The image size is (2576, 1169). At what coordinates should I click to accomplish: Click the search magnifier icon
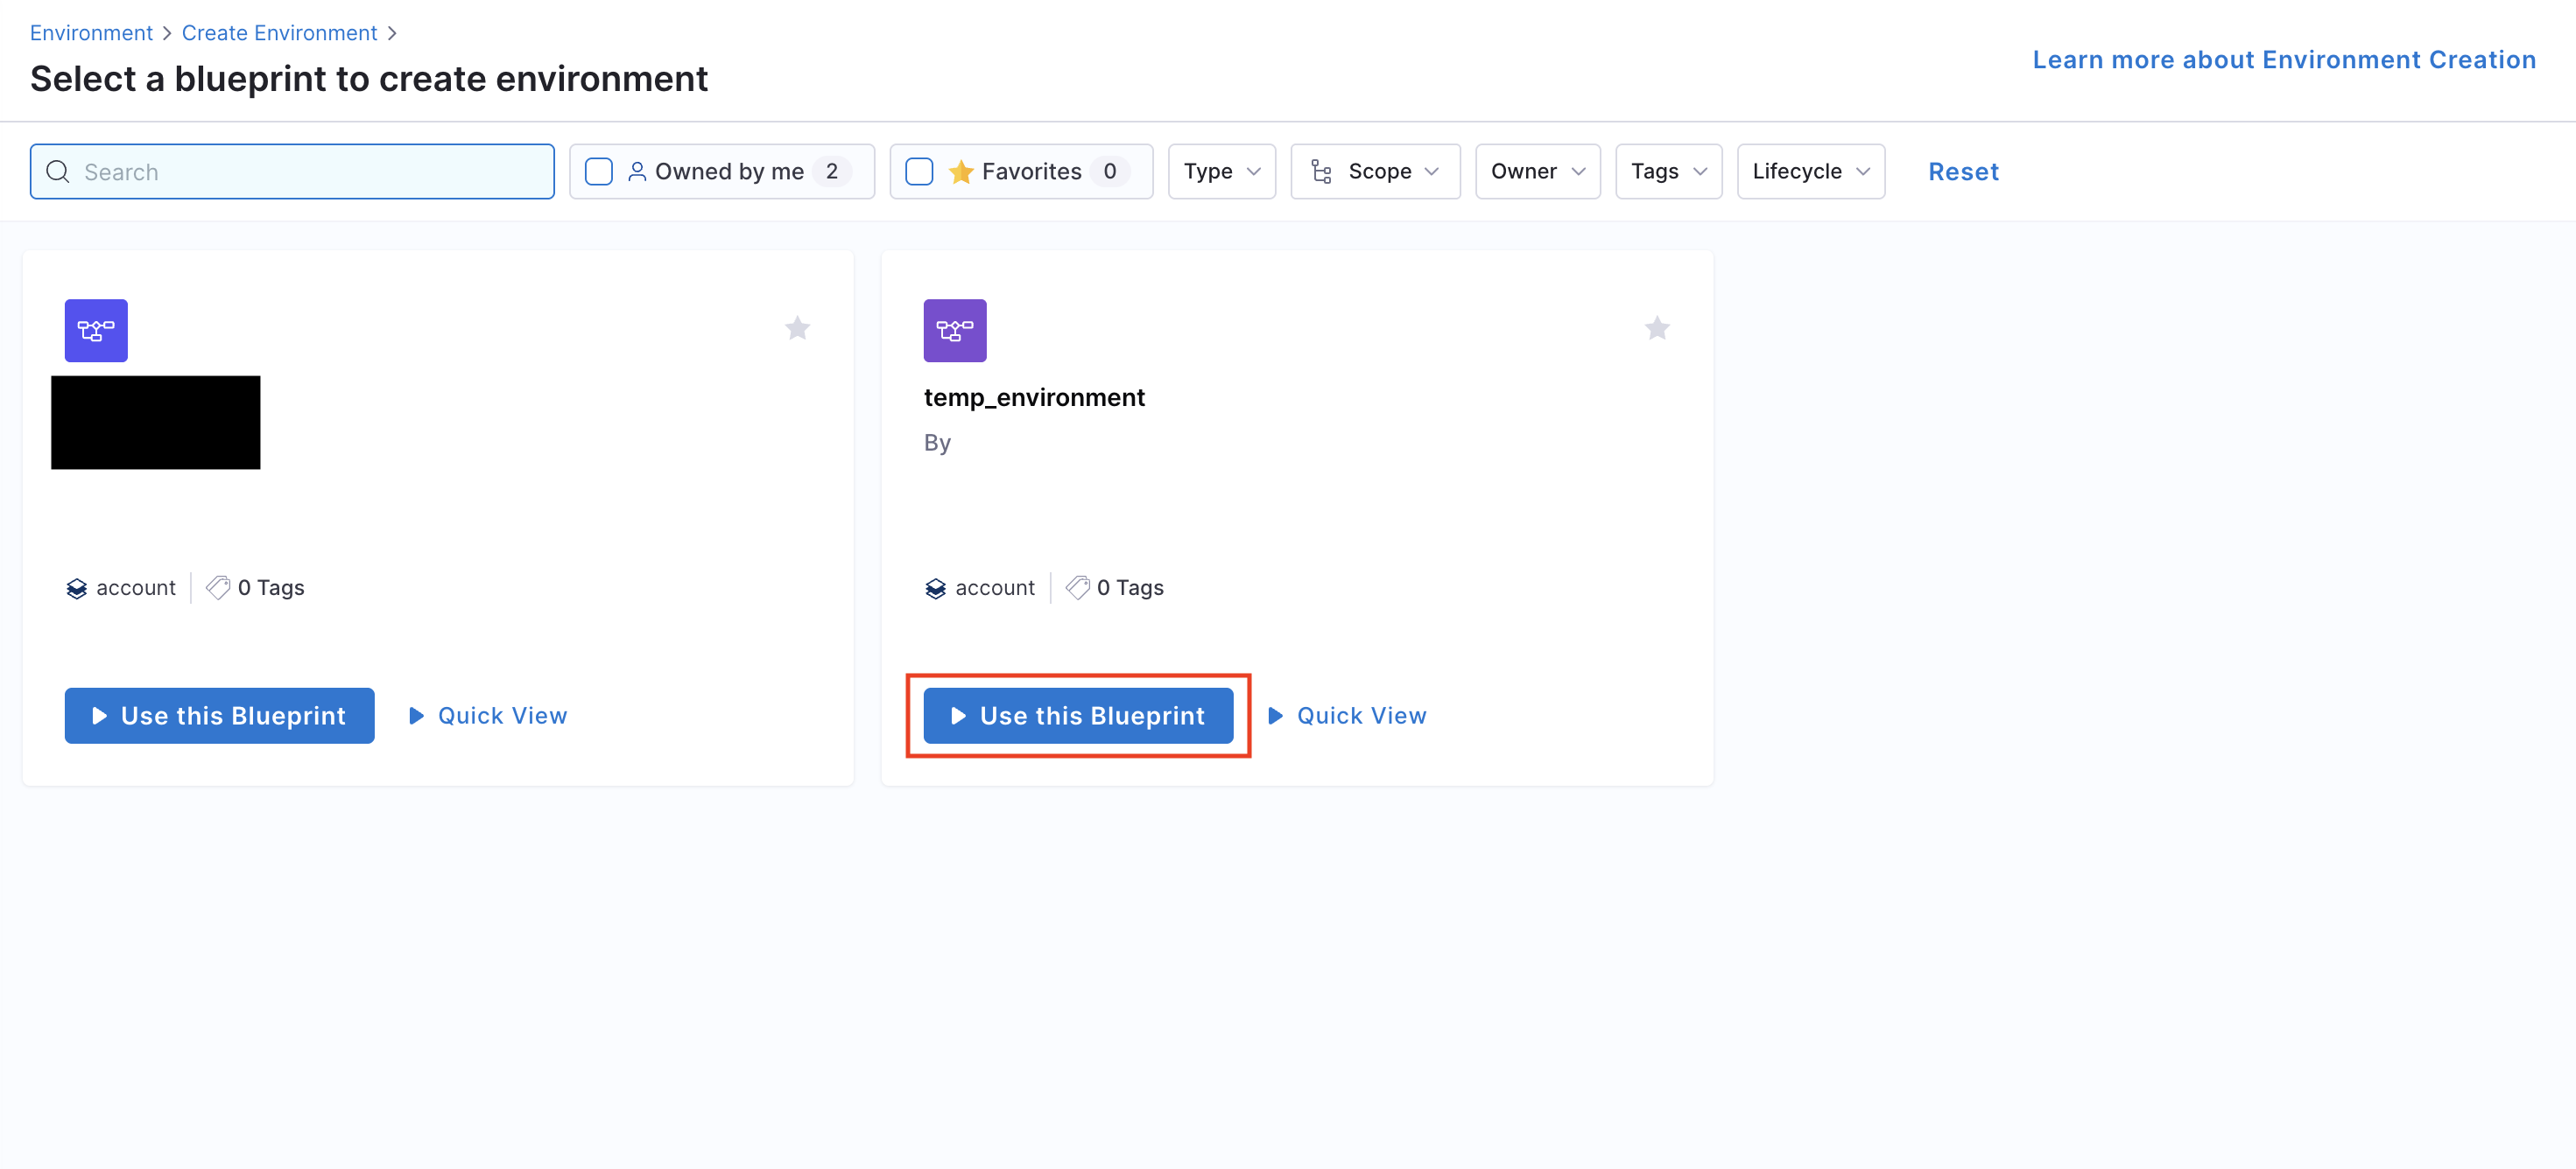point(58,171)
